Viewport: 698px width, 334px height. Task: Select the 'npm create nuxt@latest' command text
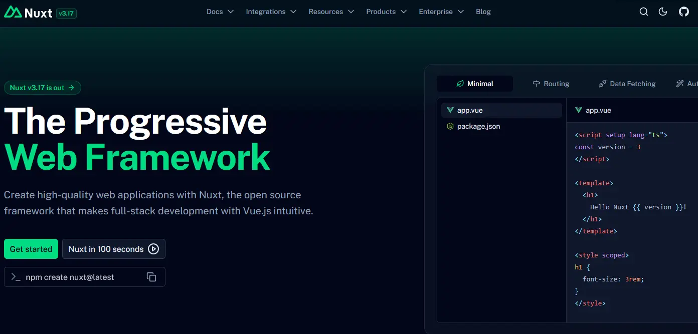[x=70, y=277]
